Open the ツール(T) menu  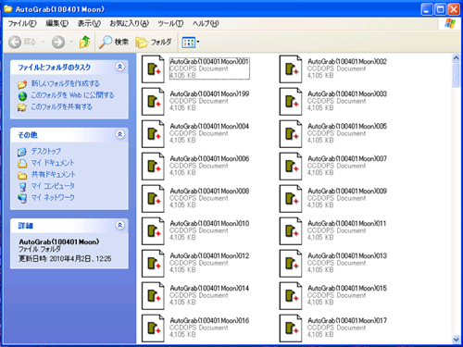click(170, 23)
